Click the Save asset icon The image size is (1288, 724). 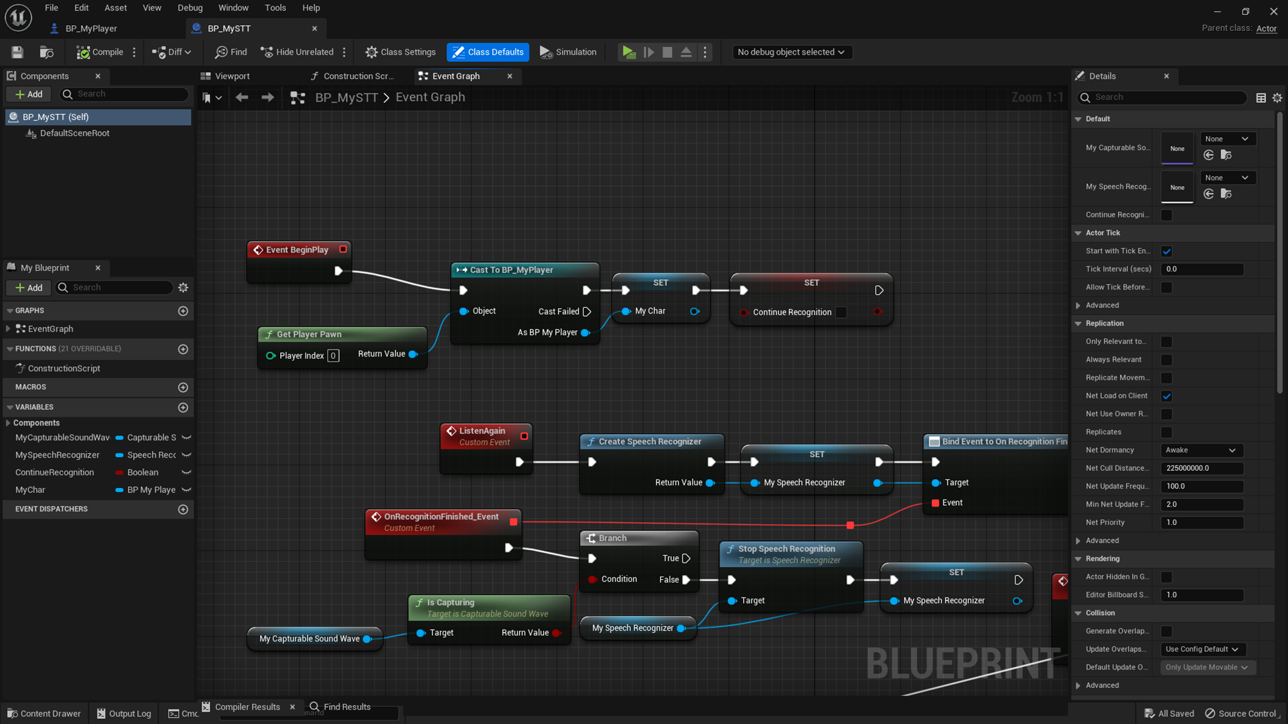[17, 52]
